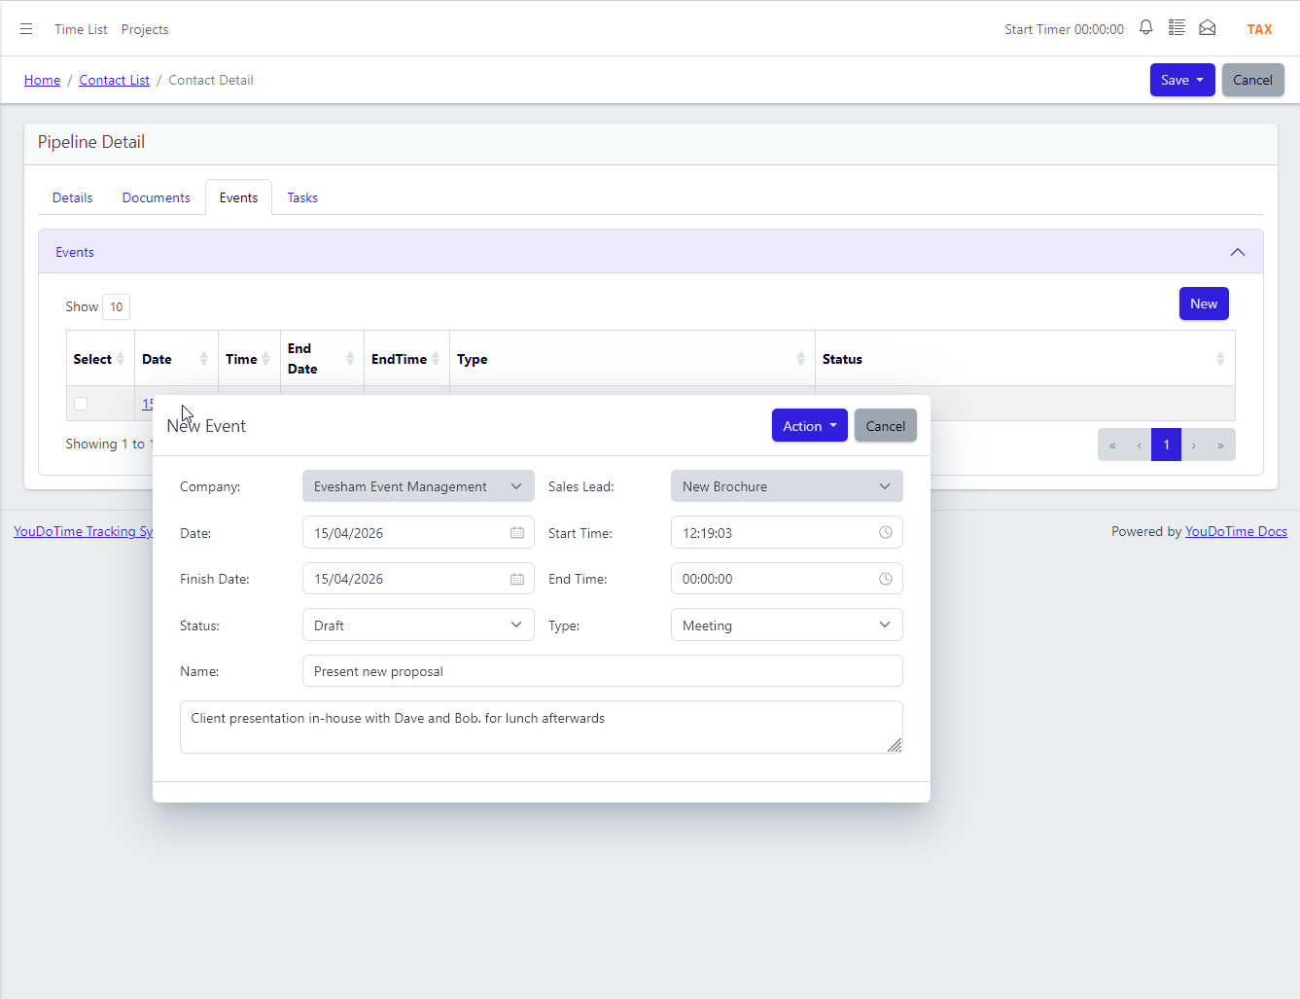Sort table by Date column
The width and height of the screenshot is (1300, 999).
204,359
